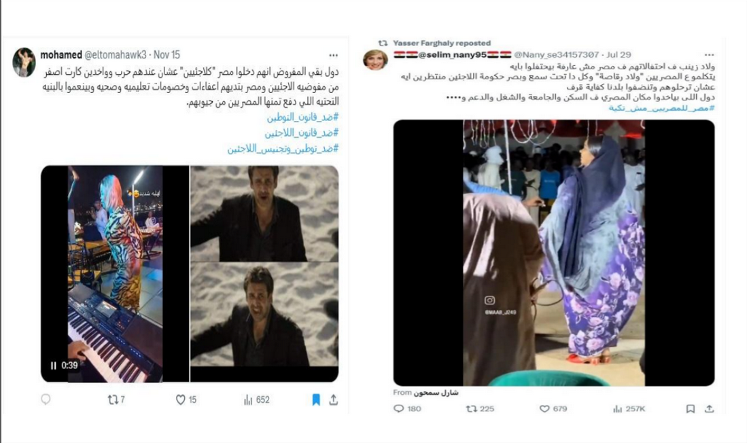Open view analytics showing 652 views
The image size is (747, 443).
point(257,400)
